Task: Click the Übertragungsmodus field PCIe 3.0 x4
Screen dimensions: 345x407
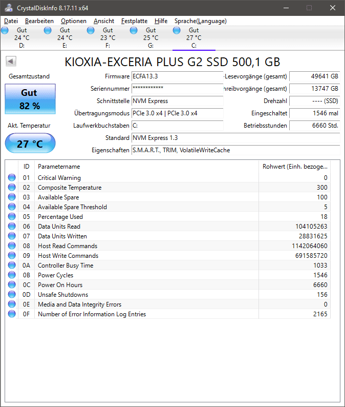Action: coord(177,113)
